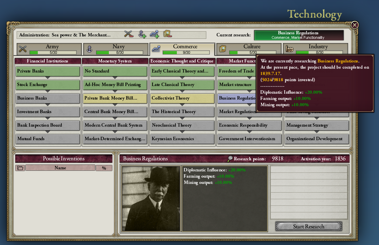Switch to the Industry technology tab
Image resolution: width=379 pixels, height=245 pixels.
pyautogui.click(x=316, y=49)
